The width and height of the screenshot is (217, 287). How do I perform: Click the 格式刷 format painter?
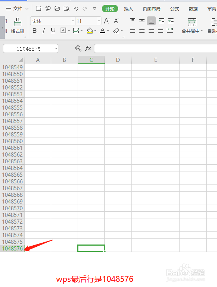17,26
